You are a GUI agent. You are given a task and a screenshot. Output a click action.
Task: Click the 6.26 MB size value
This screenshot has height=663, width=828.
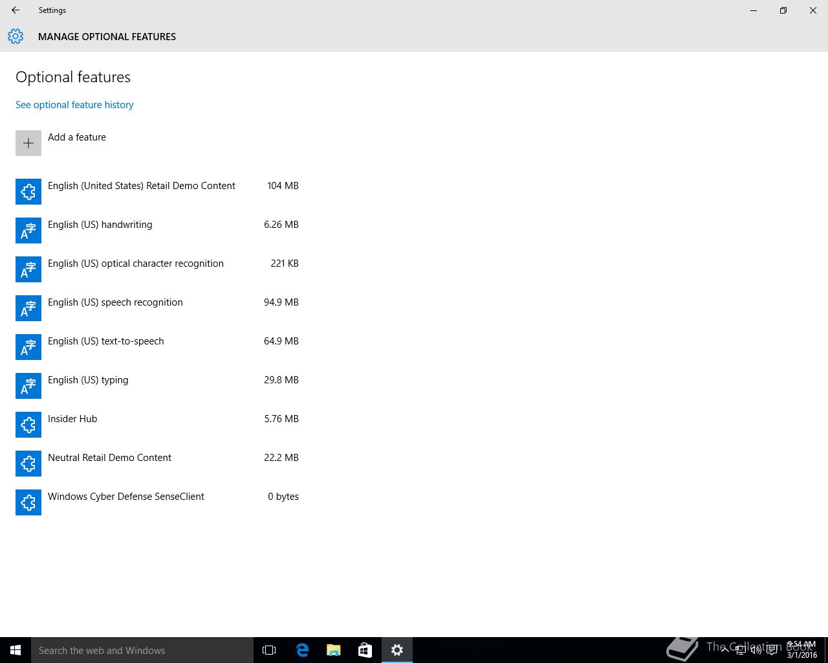pyautogui.click(x=281, y=225)
